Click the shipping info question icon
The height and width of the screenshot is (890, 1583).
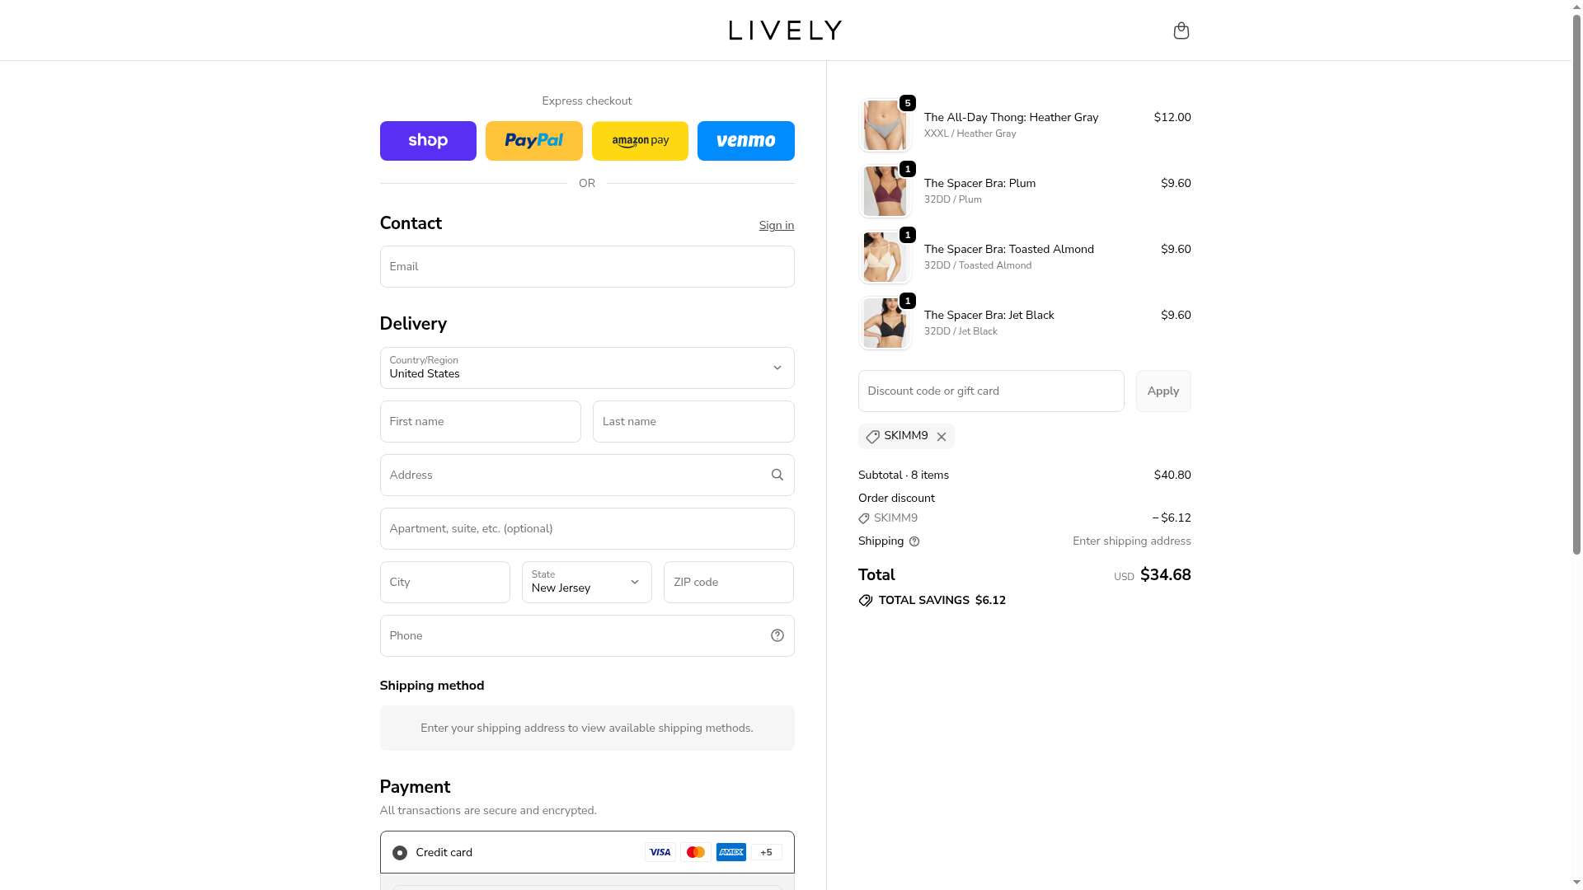[914, 541]
